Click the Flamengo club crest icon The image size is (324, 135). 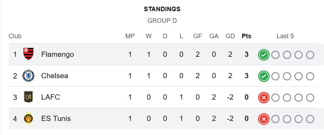pos(28,54)
